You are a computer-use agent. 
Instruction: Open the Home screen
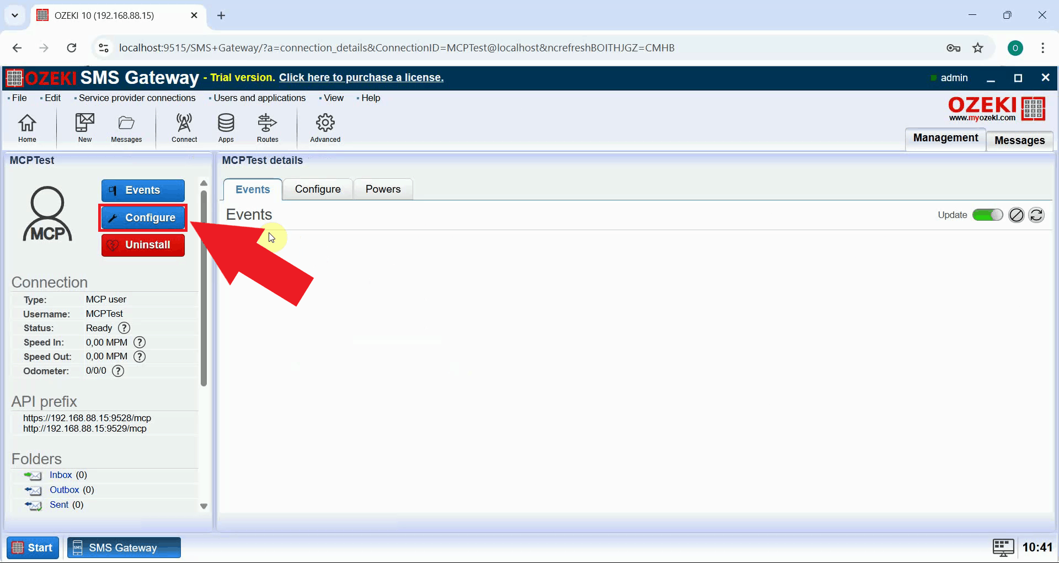27,128
